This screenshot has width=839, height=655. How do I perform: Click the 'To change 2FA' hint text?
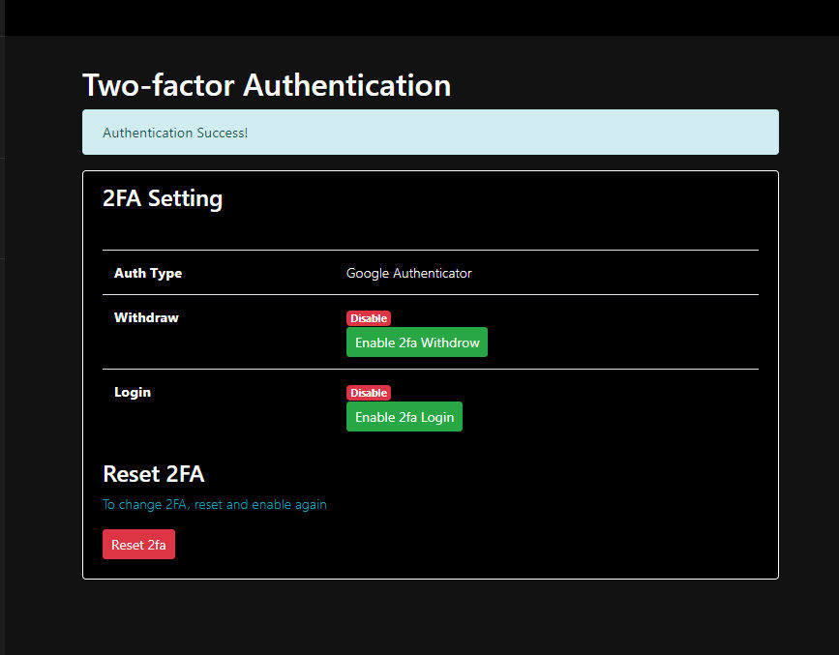coord(214,504)
